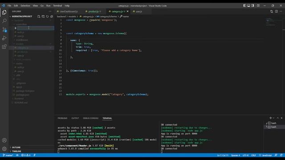285x160 pixels.
Task: Click the Open Changes icon in editor toolbar
Action: coord(272,12)
